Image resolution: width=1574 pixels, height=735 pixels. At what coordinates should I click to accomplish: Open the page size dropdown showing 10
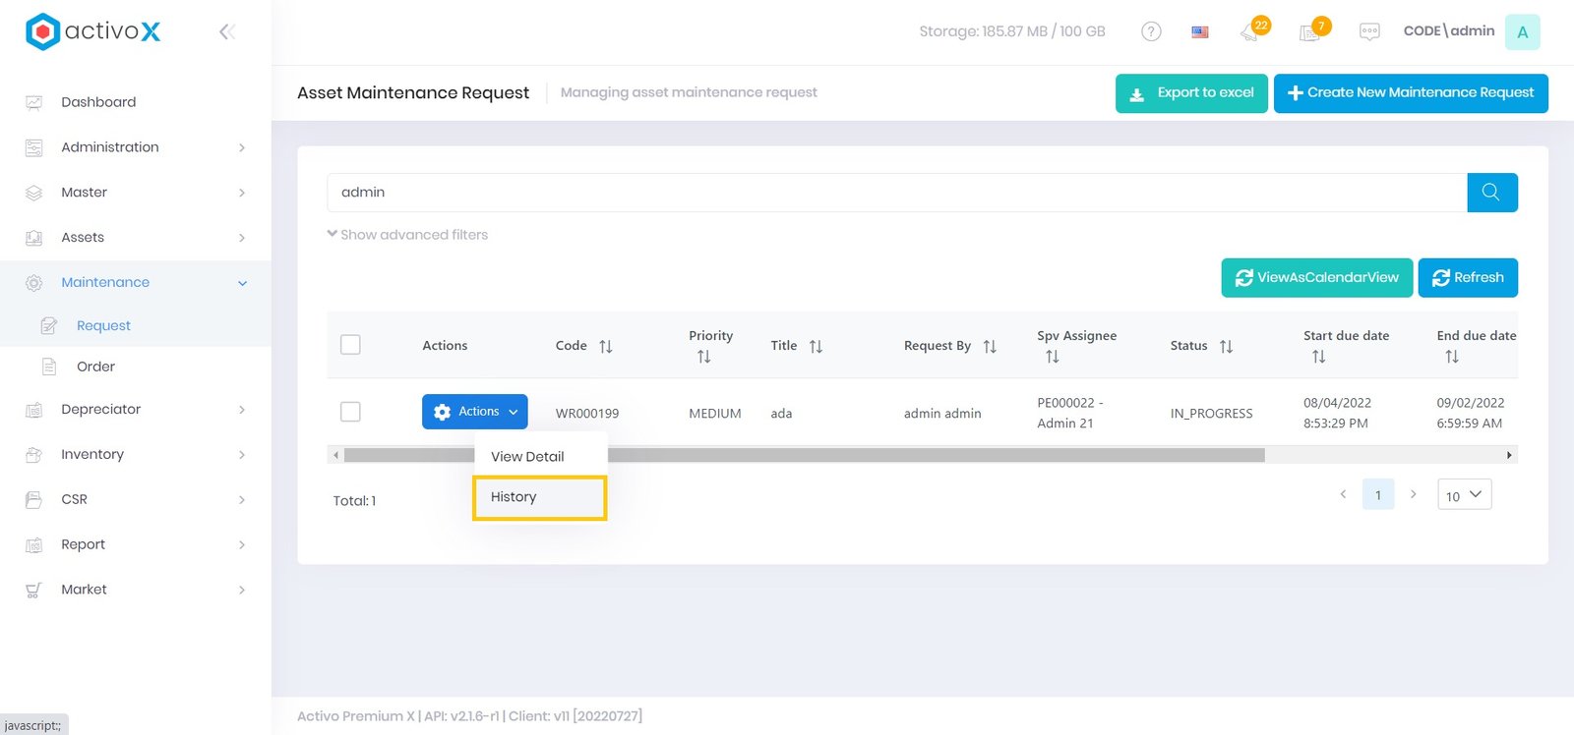coord(1464,495)
